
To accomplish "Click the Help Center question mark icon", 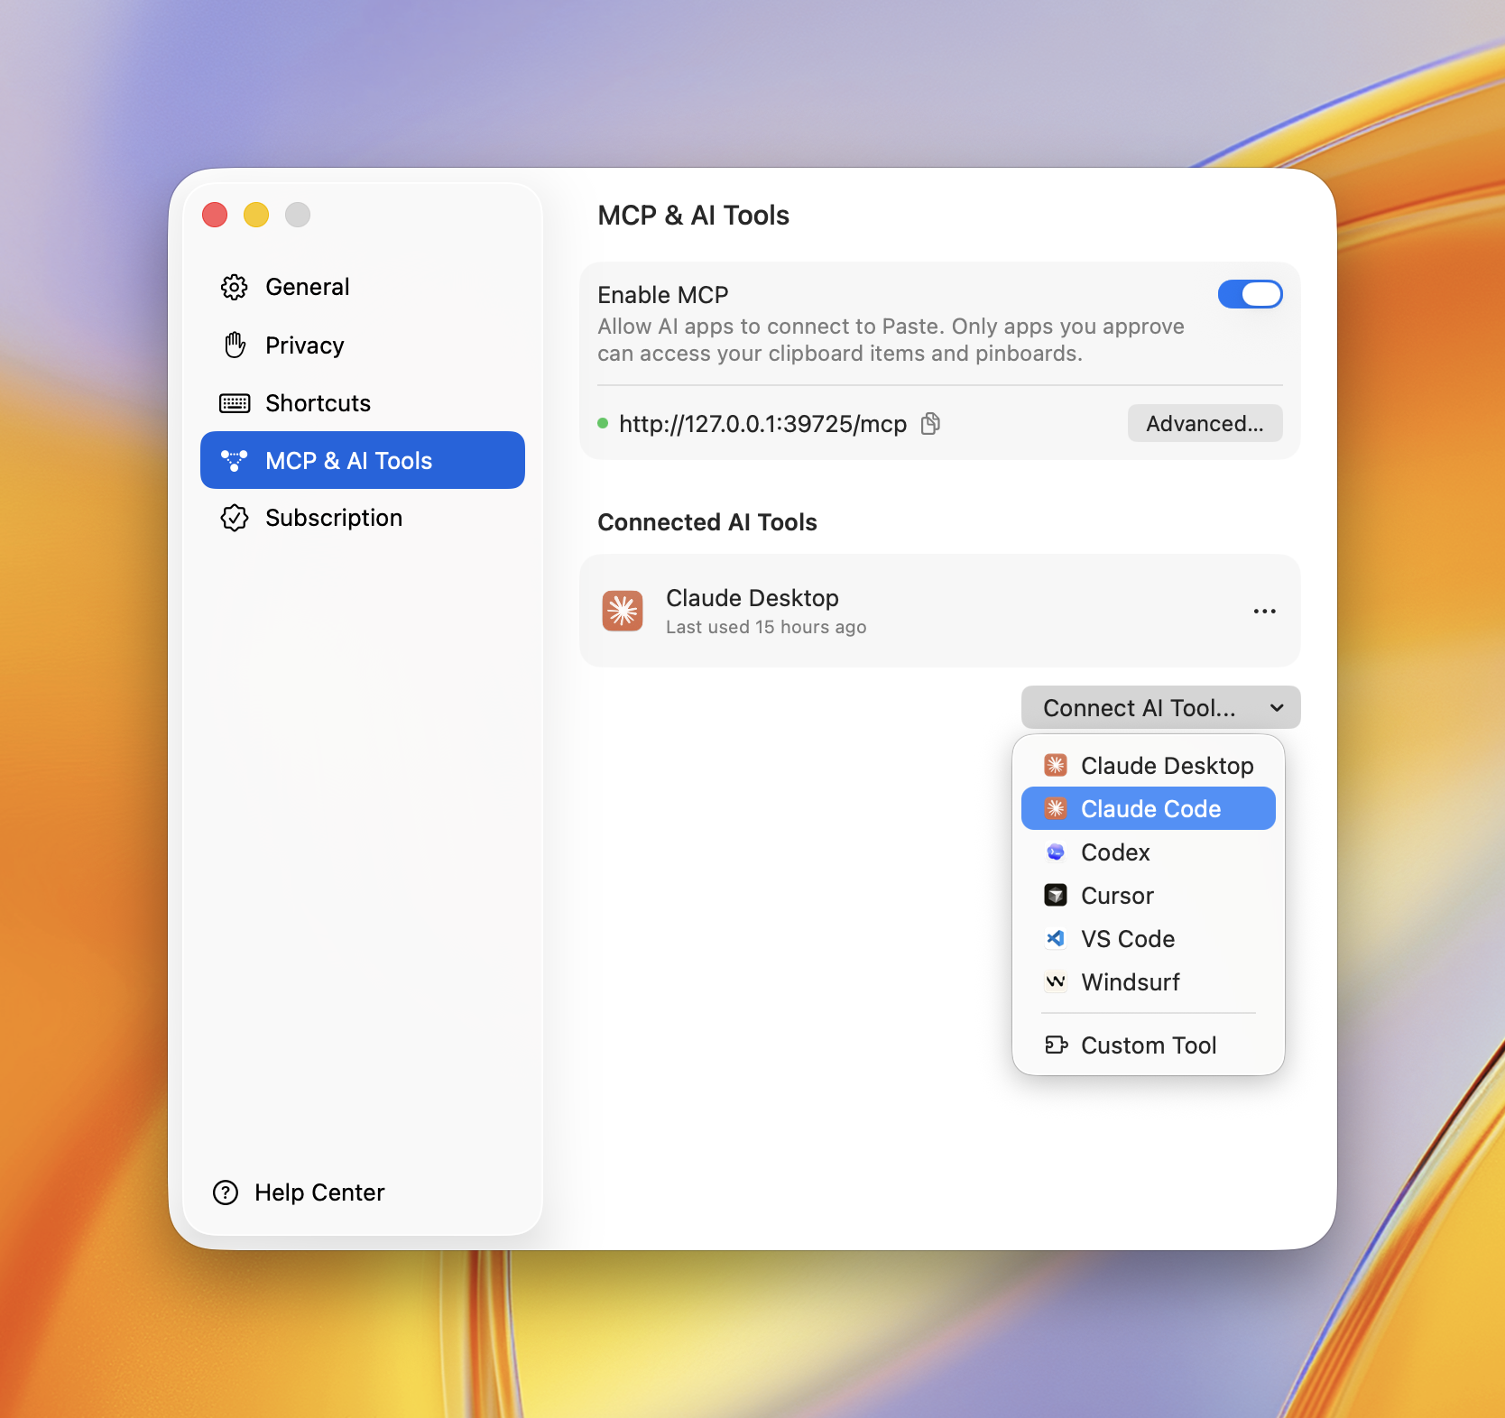I will pos(226,1192).
